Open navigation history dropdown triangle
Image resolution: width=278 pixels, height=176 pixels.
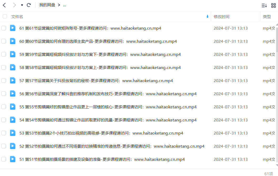[22, 5]
